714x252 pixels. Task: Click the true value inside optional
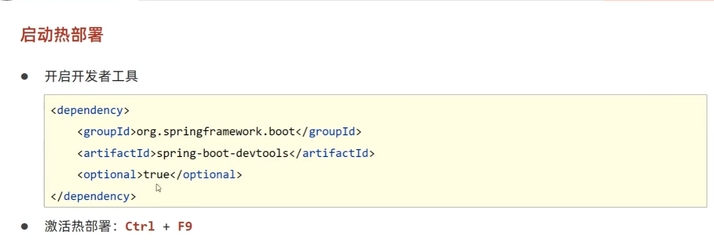click(157, 175)
